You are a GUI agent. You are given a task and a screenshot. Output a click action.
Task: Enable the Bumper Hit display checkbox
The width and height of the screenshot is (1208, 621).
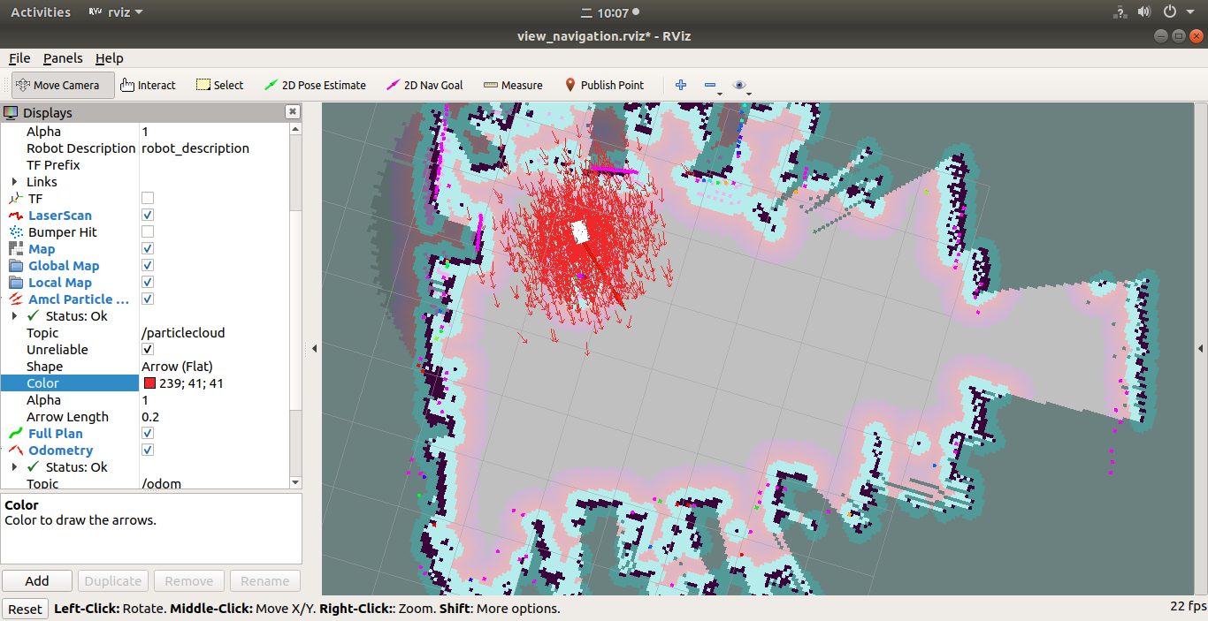[148, 232]
